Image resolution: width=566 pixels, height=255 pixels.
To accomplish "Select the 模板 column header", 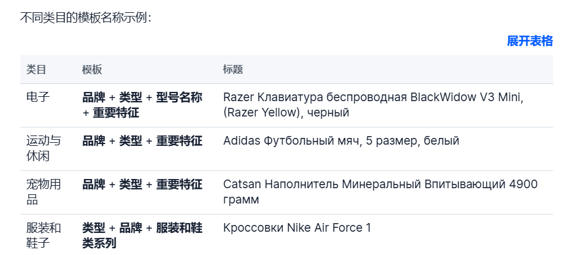I will tap(92, 70).
